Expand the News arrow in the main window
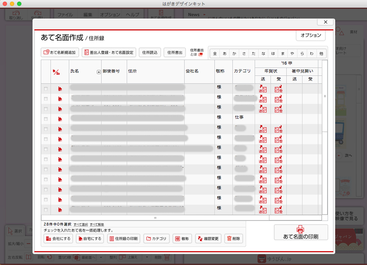The width and height of the screenshot is (367, 265). 205,15
